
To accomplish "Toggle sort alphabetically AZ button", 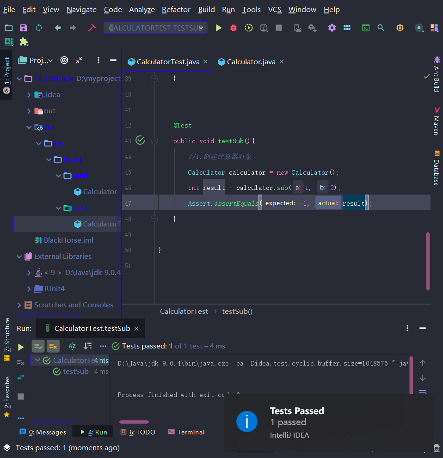I will click(x=72, y=346).
